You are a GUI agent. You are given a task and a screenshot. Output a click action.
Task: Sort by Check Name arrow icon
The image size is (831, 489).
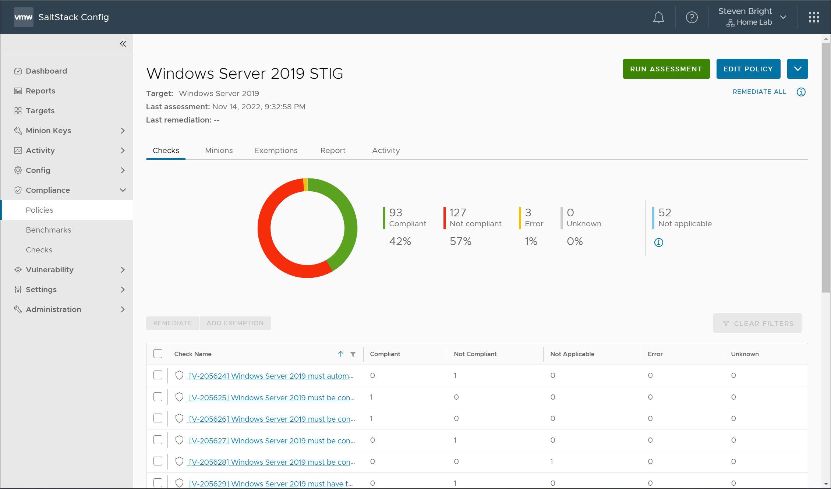click(341, 354)
